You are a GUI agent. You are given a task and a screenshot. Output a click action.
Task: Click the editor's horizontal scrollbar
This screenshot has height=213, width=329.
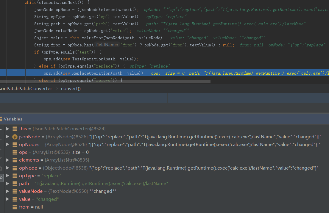104,82
